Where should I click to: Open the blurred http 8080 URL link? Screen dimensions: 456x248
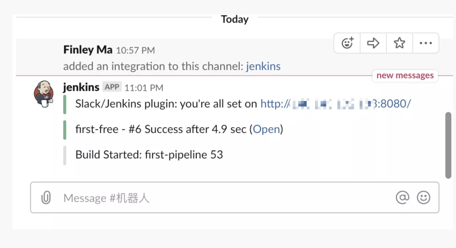335,104
